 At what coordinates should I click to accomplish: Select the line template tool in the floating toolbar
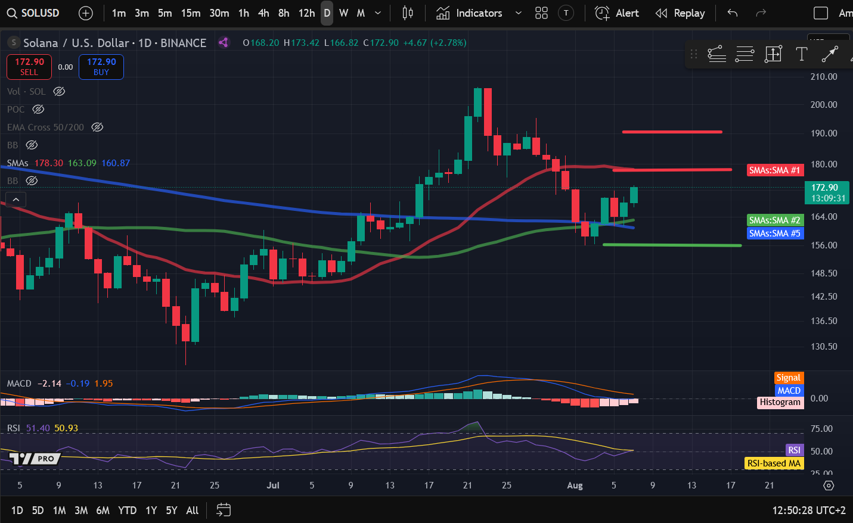point(717,54)
